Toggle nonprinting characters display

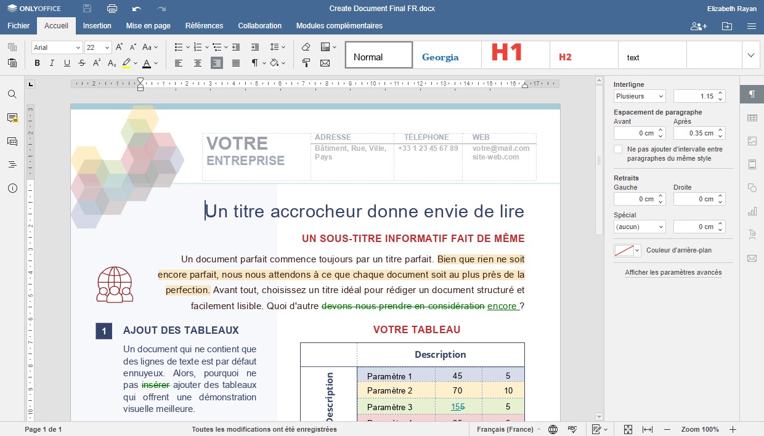254,63
